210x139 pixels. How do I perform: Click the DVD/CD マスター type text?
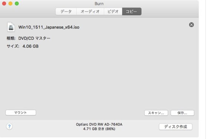(34, 38)
